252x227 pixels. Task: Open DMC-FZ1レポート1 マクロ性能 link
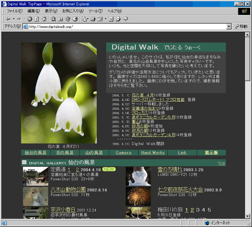(158, 100)
